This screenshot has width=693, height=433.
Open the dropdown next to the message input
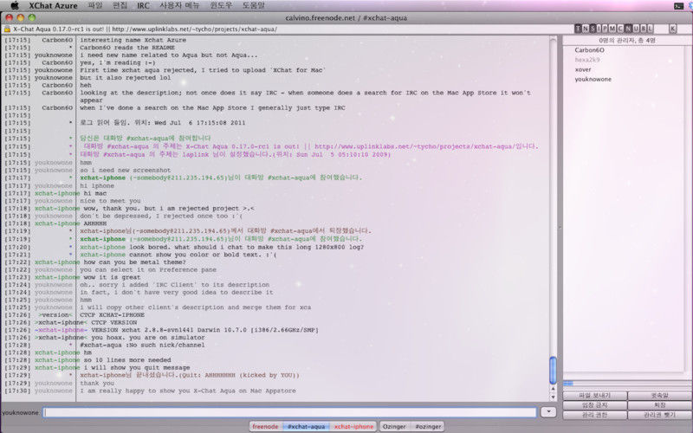tap(548, 412)
